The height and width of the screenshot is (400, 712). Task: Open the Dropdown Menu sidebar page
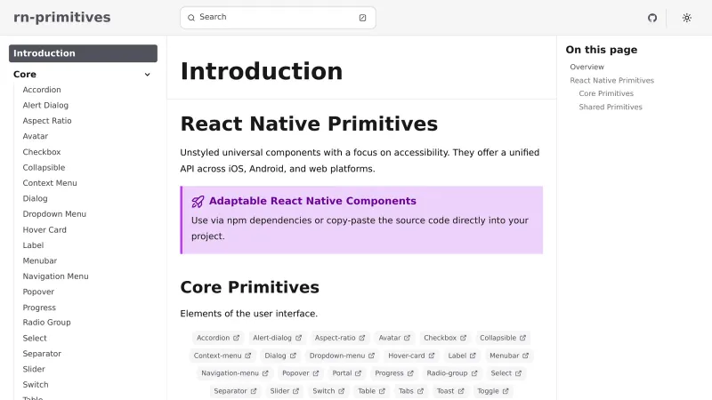[54, 214]
